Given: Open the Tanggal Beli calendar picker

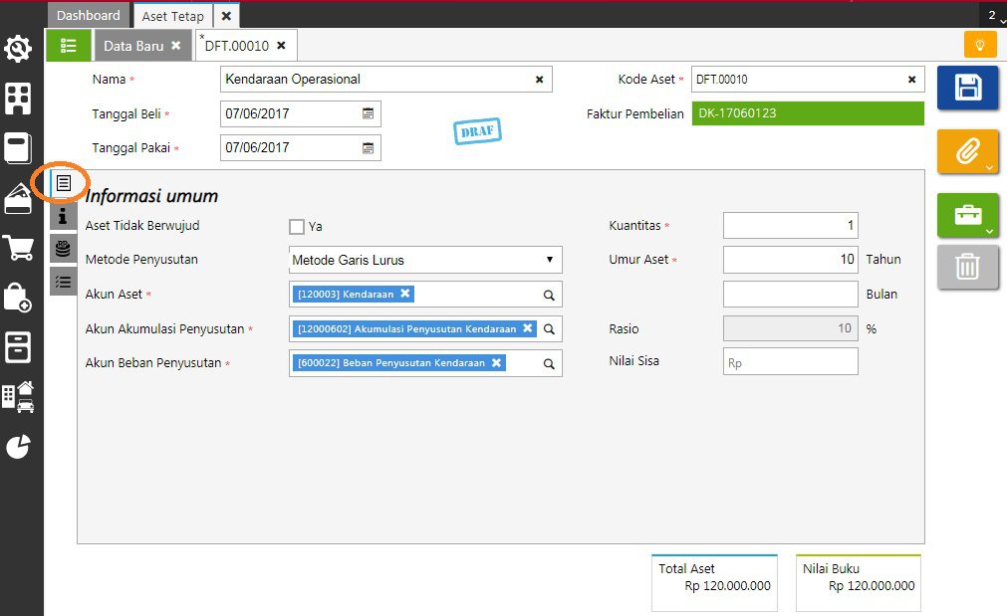Looking at the screenshot, I should coord(368,113).
